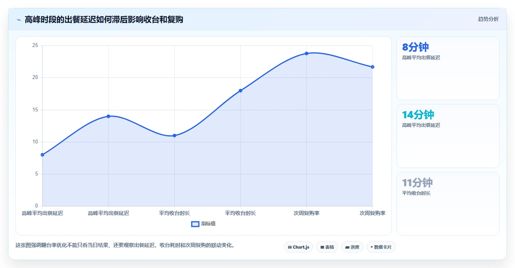Screen dimensions: 515x268
Task: Click the 8分钟 value in the stat card
Action: [415, 47]
